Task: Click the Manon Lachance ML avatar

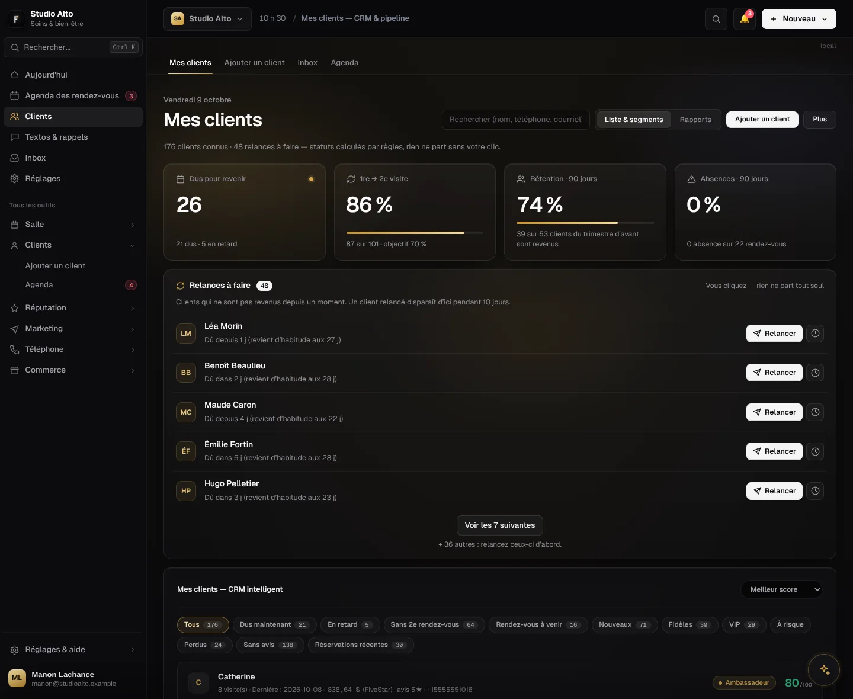Action: click(17, 678)
